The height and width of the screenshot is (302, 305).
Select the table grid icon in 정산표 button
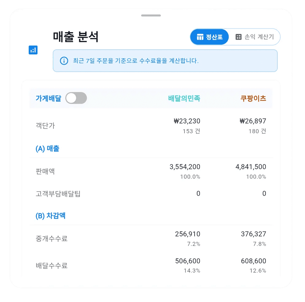[x=201, y=37]
